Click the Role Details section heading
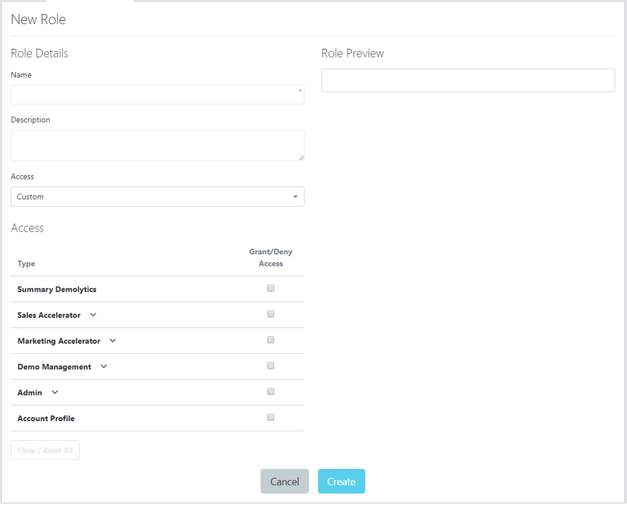Image resolution: width=627 pixels, height=505 pixels. click(40, 53)
